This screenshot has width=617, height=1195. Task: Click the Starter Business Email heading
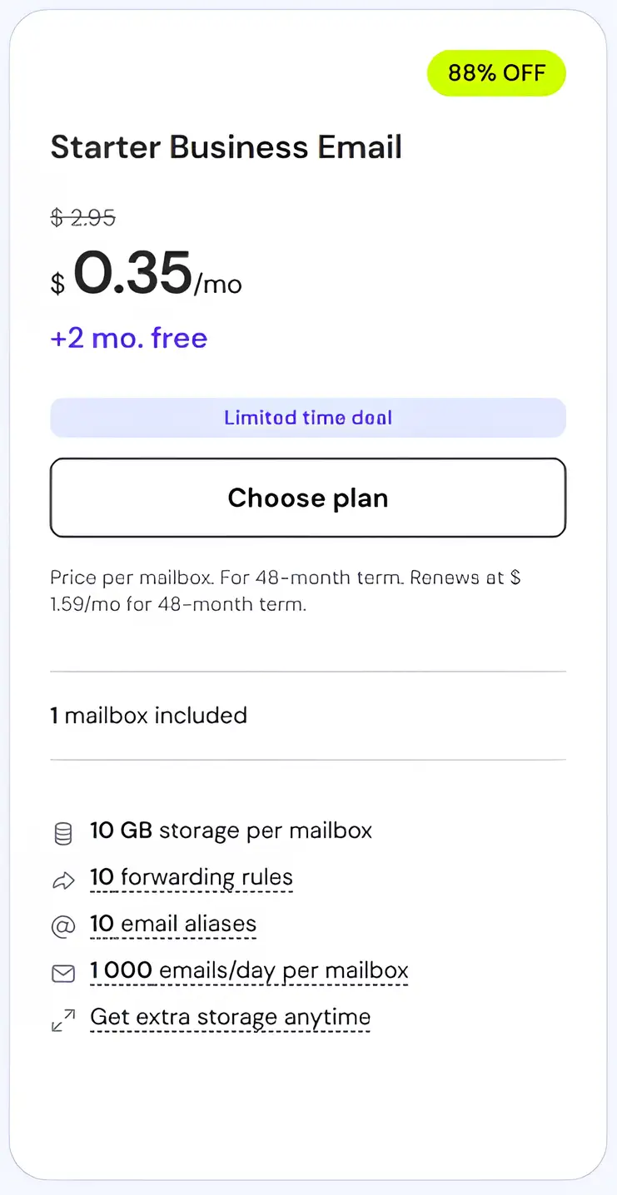226,147
